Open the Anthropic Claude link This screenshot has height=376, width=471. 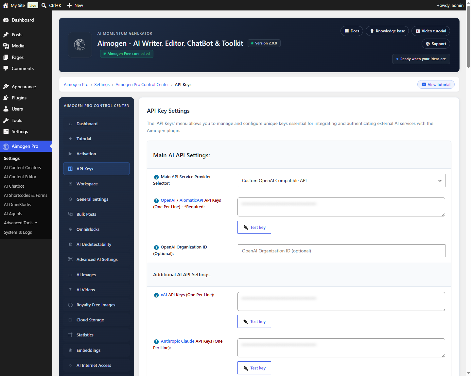178,341
